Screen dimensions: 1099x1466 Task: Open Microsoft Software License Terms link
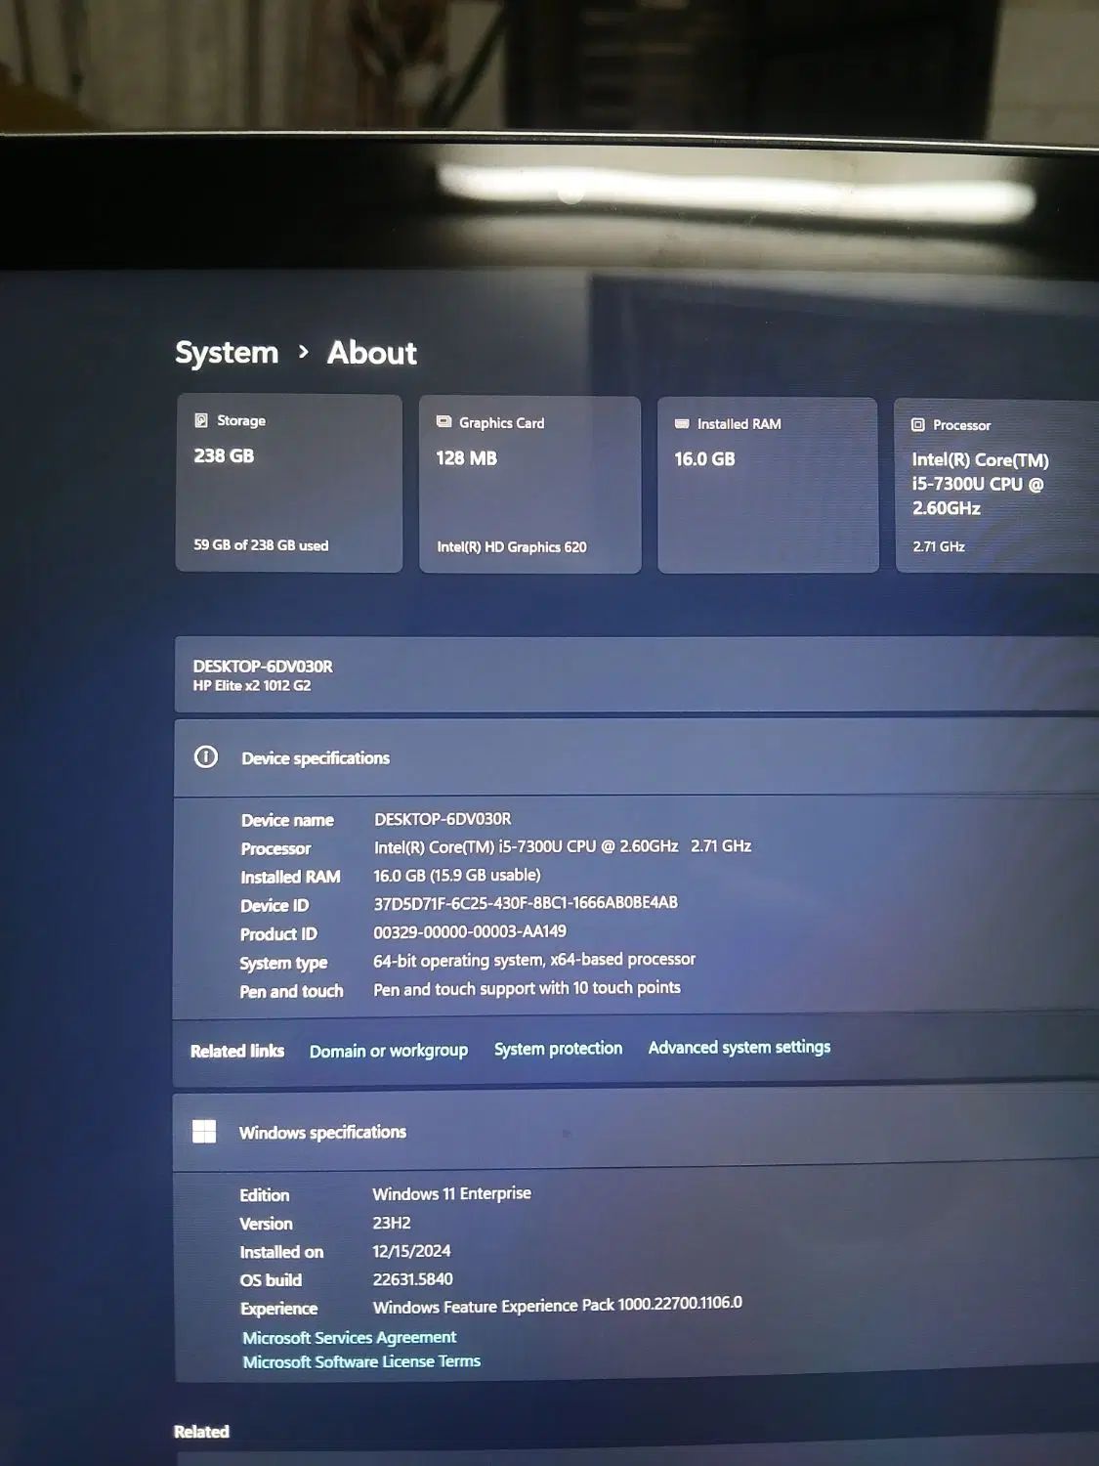coord(361,1362)
